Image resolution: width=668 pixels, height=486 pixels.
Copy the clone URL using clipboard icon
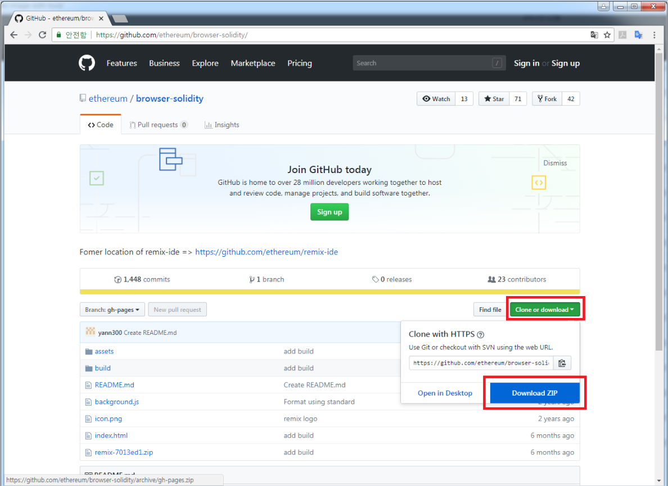tap(562, 362)
